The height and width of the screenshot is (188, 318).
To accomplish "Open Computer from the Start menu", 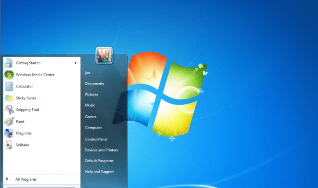I will click(x=93, y=128).
